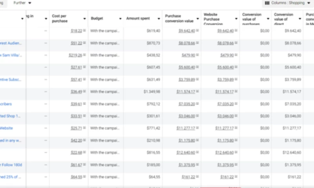Open the cribers campaign link

(x=6, y=104)
